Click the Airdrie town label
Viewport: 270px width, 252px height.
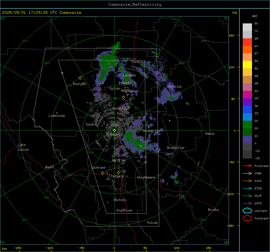click(x=118, y=160)
